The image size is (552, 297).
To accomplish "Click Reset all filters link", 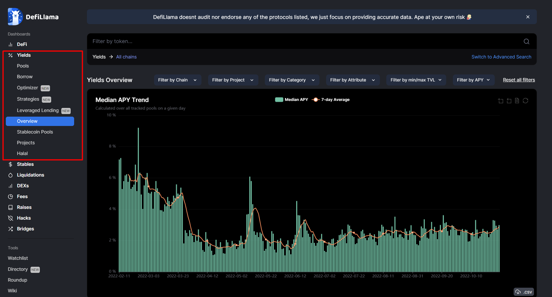I will point(519,80).
